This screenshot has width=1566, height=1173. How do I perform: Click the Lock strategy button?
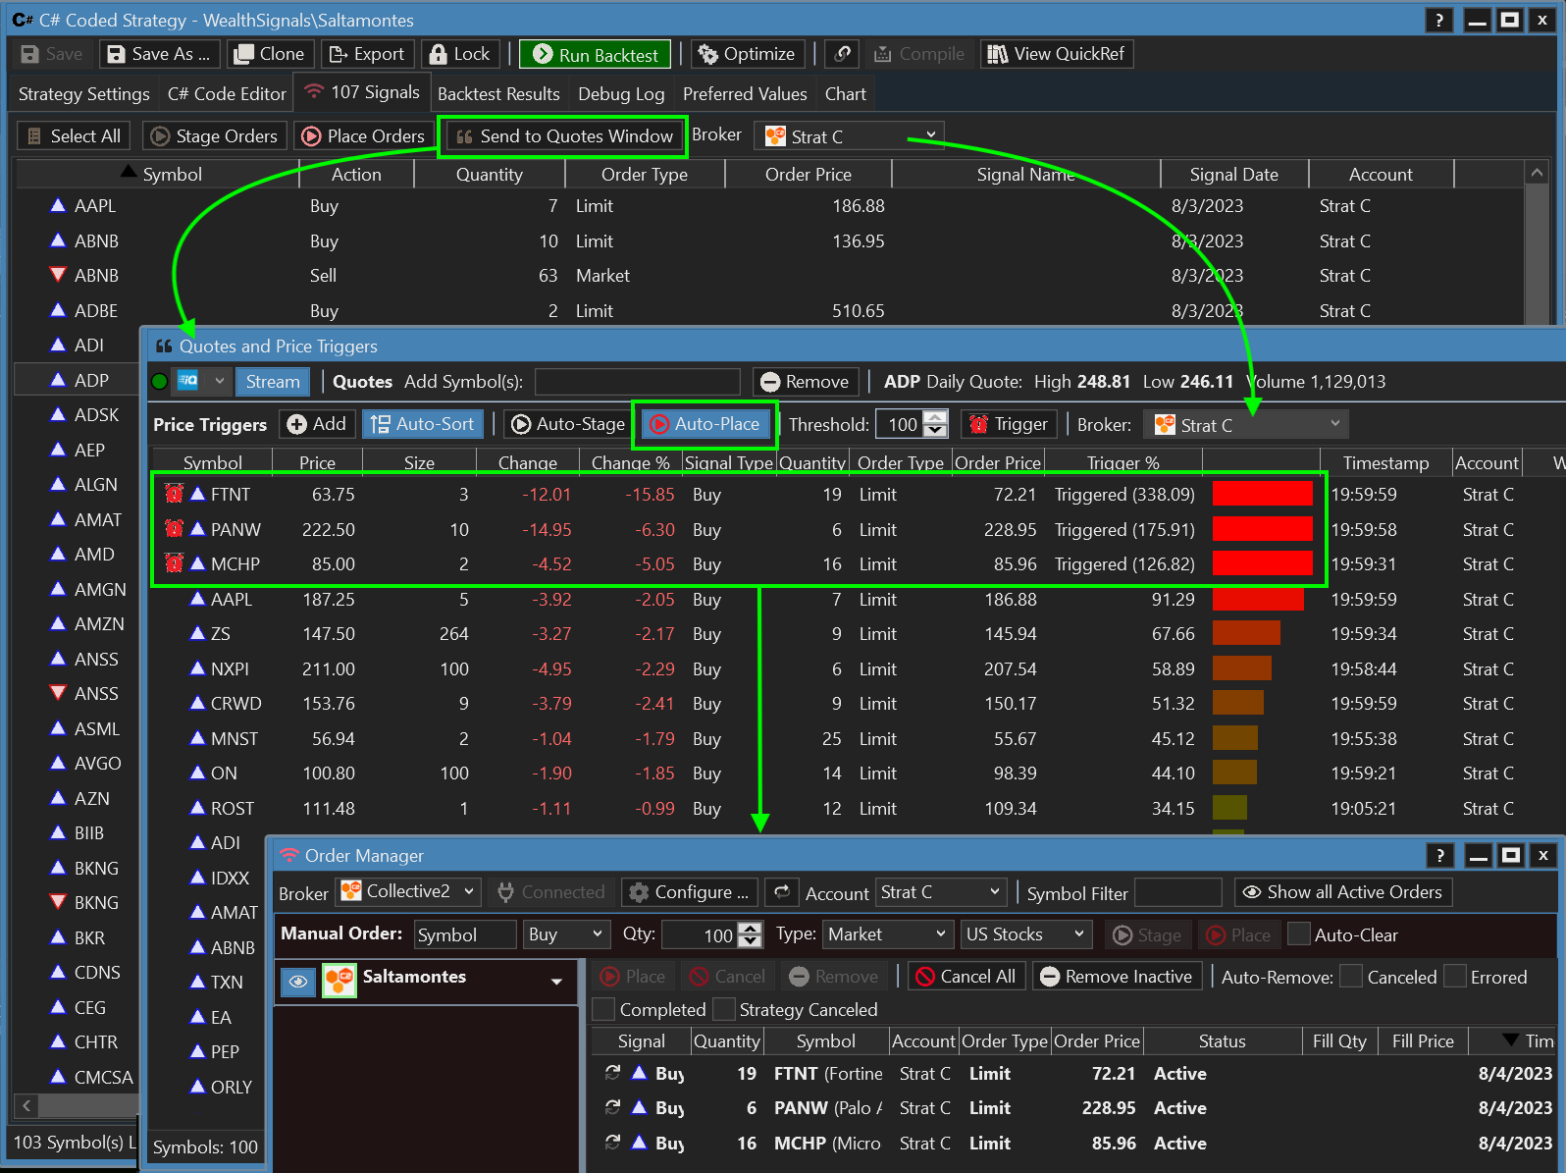(x=459, y=55)
